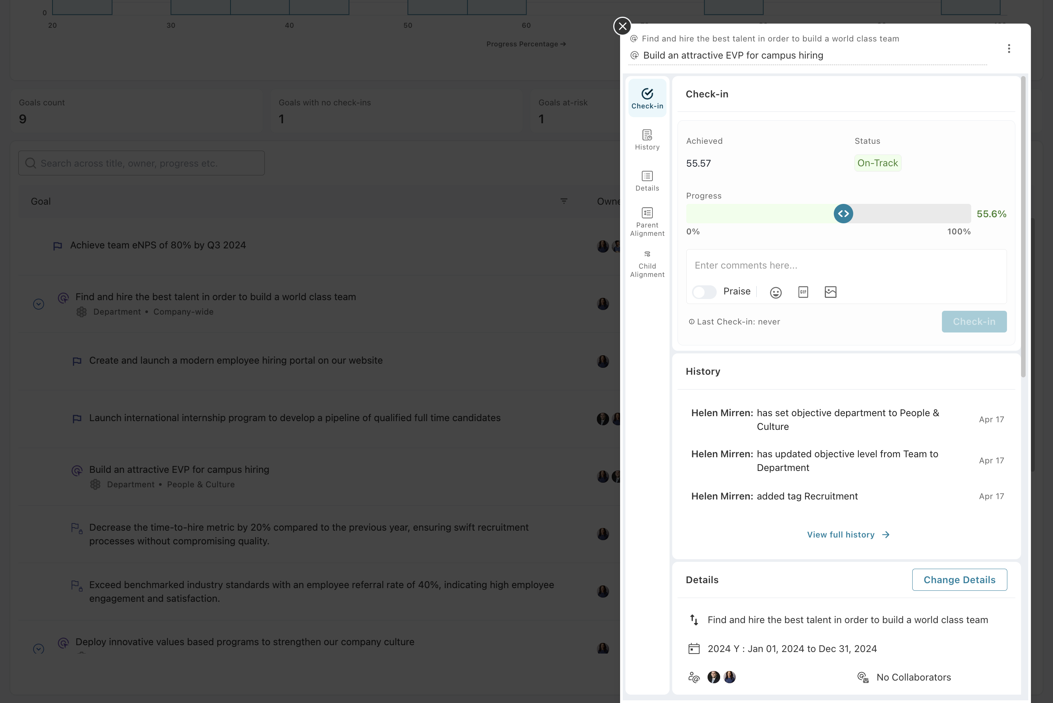Viewport: 1053px width, 703px height.
Task: Focus the goals search field
Action: tap(141, 163)
